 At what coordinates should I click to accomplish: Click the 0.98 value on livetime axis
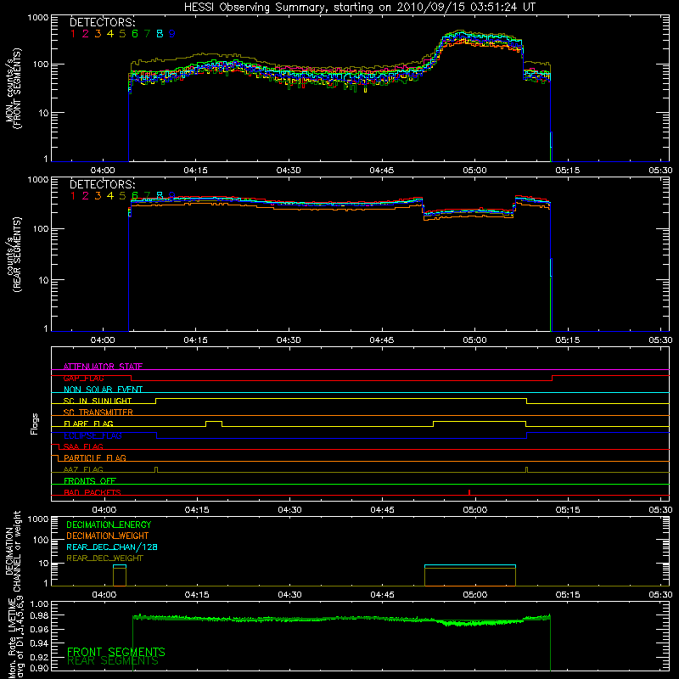[40, 615]
